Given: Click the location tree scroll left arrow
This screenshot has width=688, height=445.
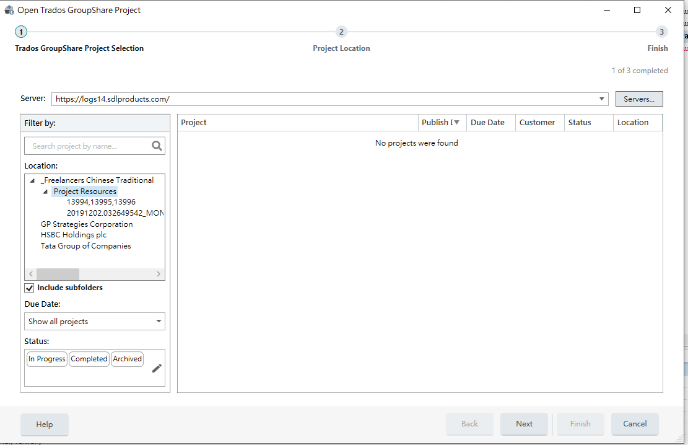Looking at the screenshot, I should click(31, 274).
